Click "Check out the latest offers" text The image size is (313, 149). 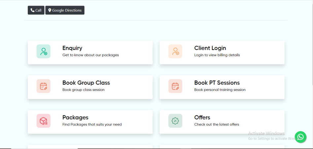point(217,125)
